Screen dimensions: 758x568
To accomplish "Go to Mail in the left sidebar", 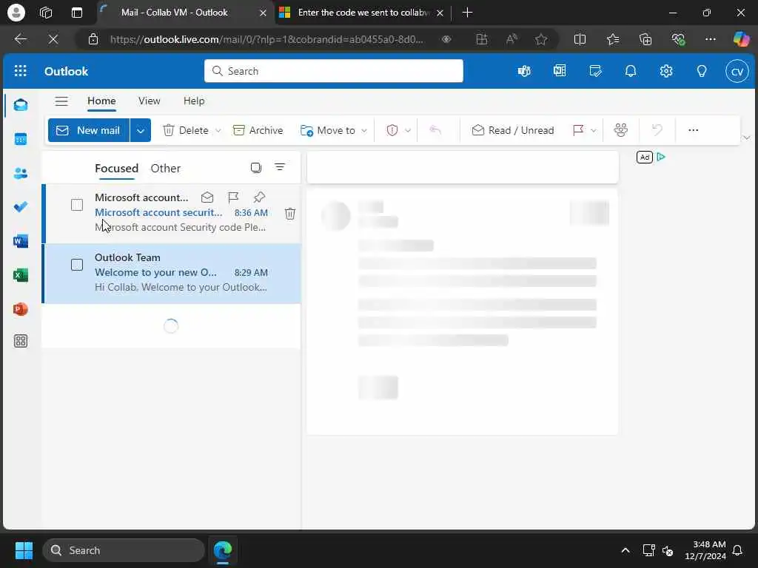I will (21, 105).
